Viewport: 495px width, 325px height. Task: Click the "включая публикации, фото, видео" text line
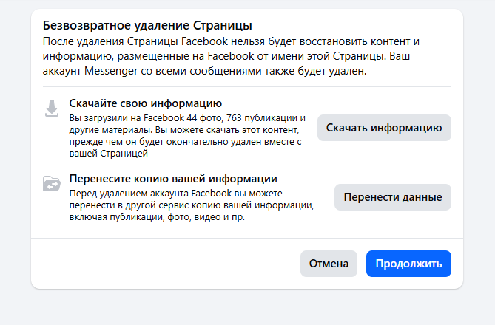[156, 219]
